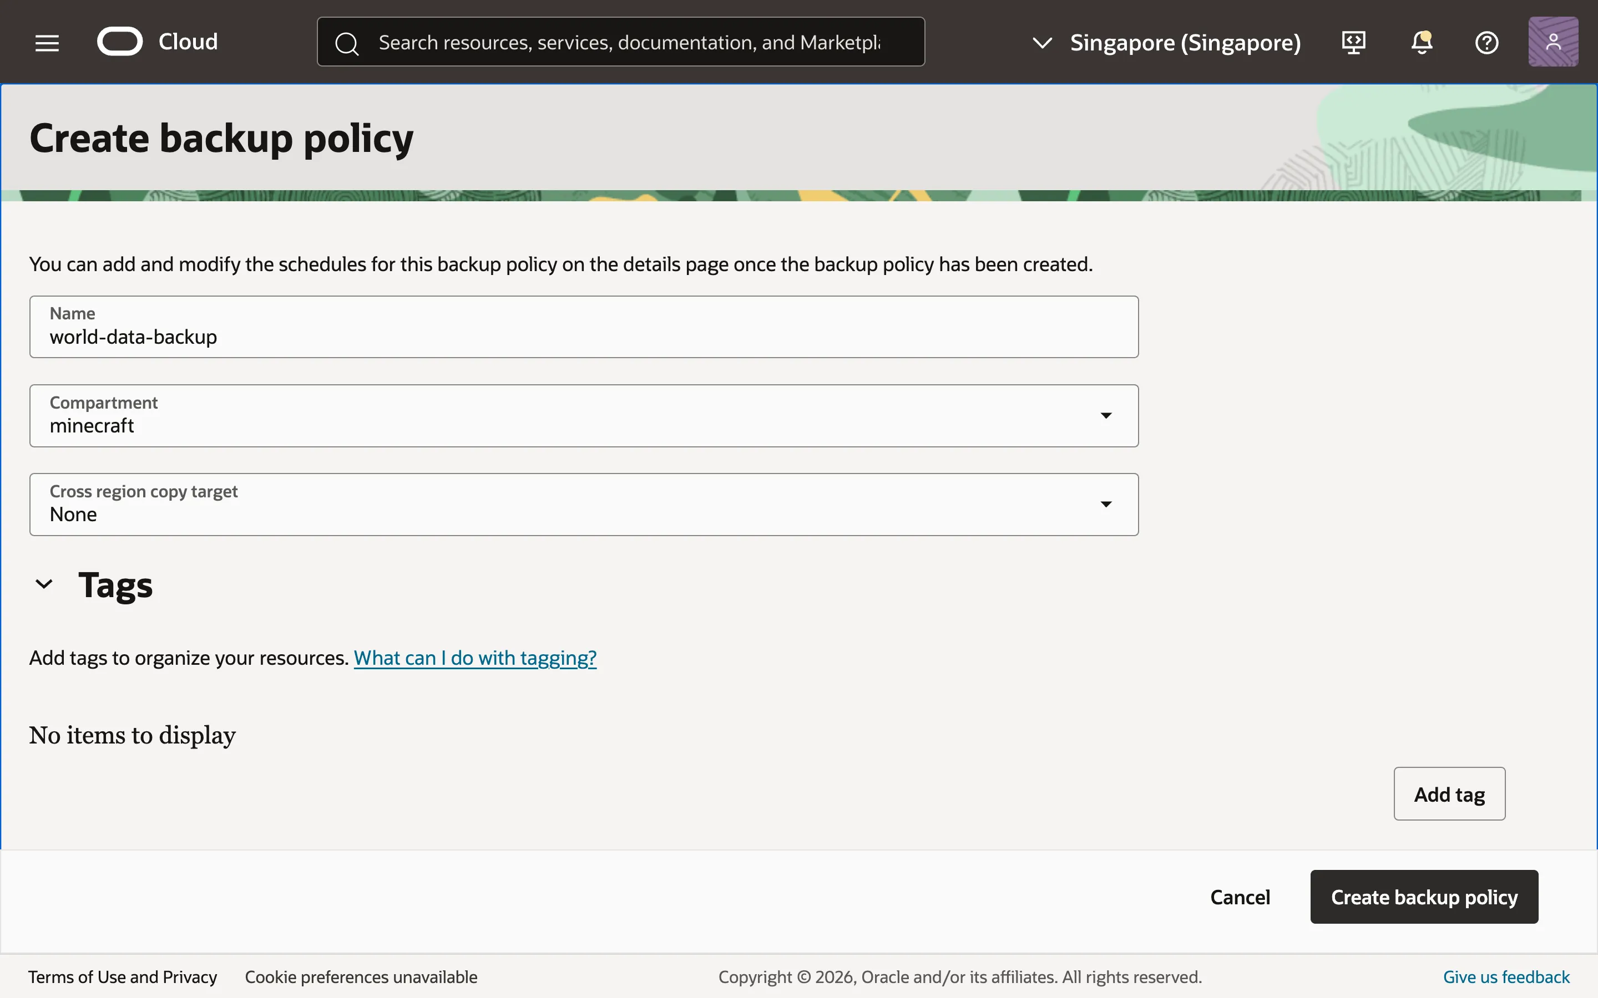Open the Cross region copy target dropdown

coord(1106,503)
